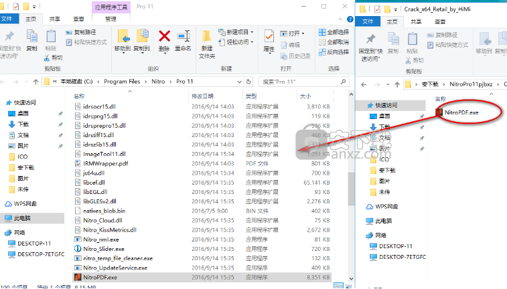The height and width of the screenshot is (289, 507).
Task: Click Copy to icon in left window
Action: point(142,36)
